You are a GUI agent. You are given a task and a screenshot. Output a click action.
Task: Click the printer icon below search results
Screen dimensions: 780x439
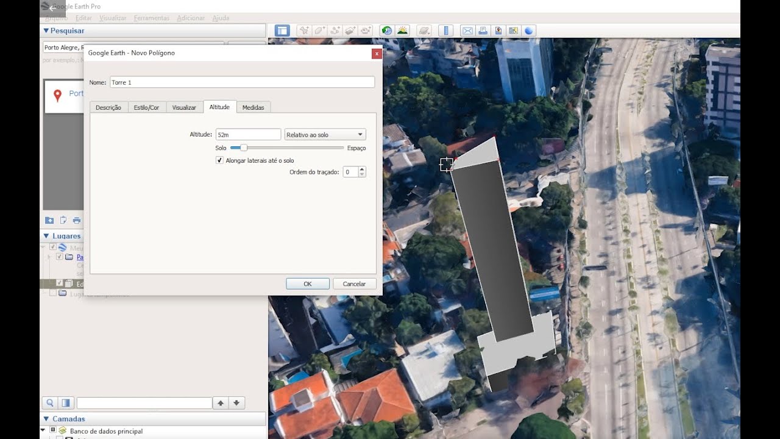[x=76, y=220]
